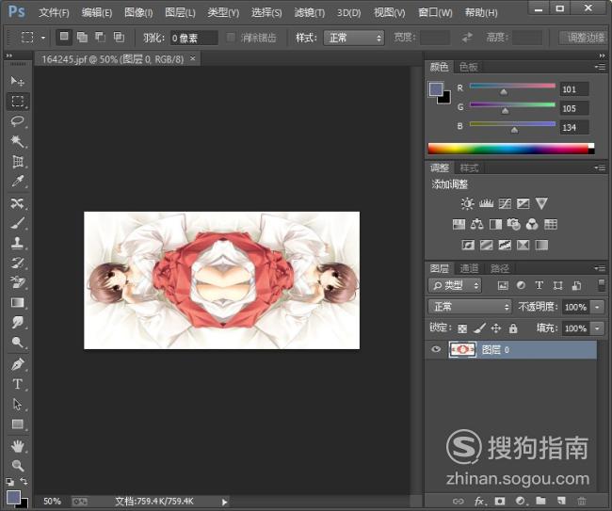The width and height of the screenshot is (612, 511).
Task: Toggle visibility eye of 图层 0
Action: [x=436, y=349]
